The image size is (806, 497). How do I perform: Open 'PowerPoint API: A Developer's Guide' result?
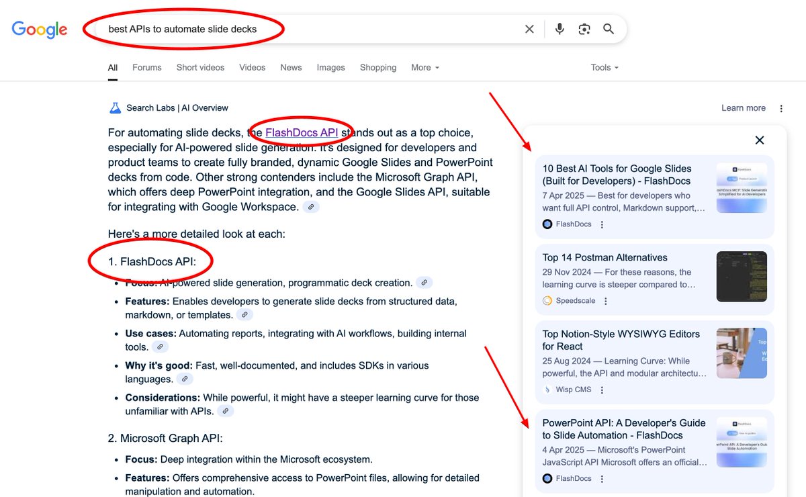[624, 429]
